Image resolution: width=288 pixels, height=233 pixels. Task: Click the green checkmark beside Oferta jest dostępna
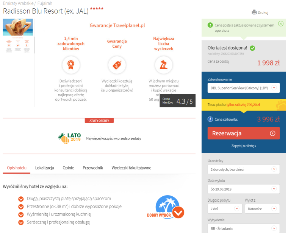[x=252, y=48]
